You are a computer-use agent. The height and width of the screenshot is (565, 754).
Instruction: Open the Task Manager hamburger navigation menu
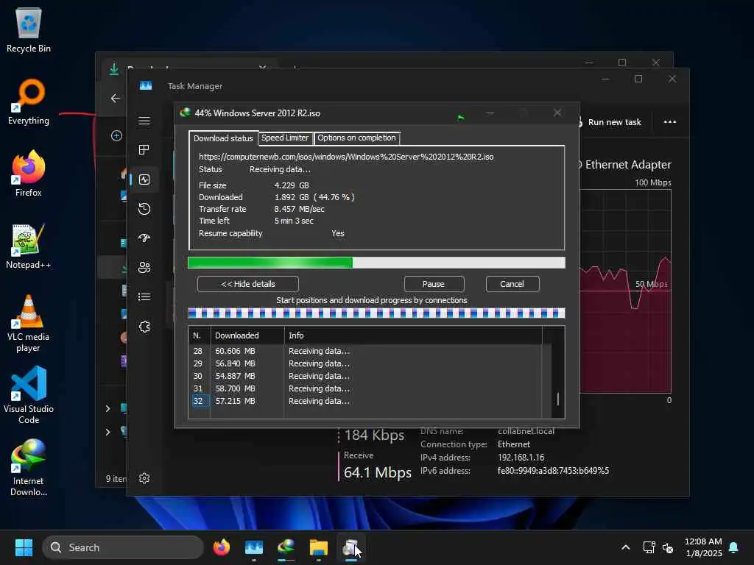[144, 121]
